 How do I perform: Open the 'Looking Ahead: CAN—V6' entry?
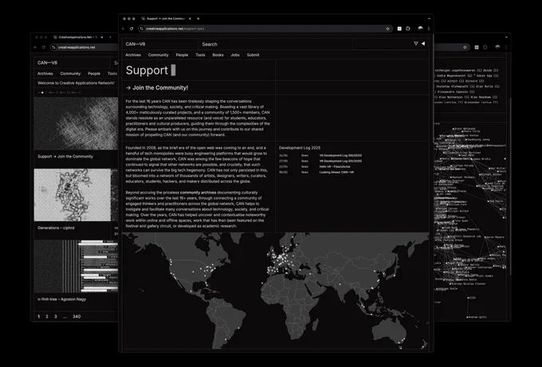[336, 172]
